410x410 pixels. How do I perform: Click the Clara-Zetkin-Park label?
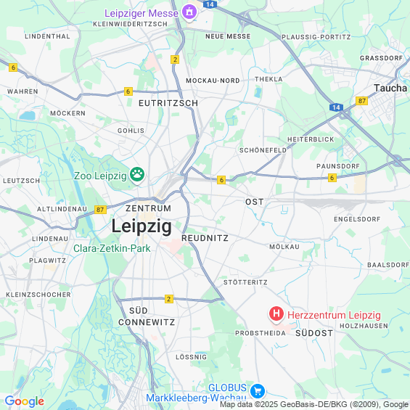[x=112, y=248]
